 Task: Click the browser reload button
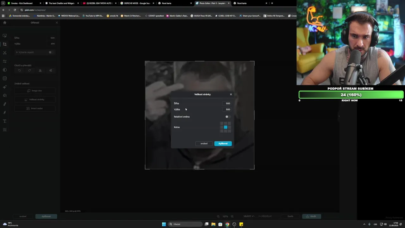15,10
